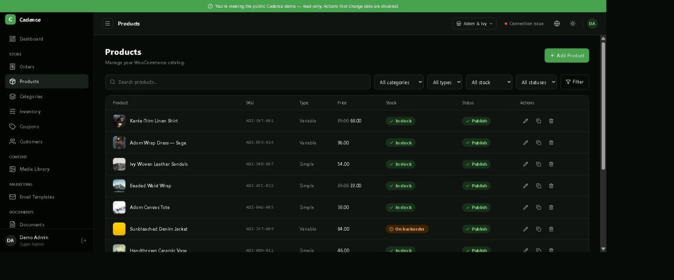Image resolution: width=674 pixels, height=280 pixels.
Task: Edit the Beaded Waist Wrap product
Action: [x=525, y=186]
